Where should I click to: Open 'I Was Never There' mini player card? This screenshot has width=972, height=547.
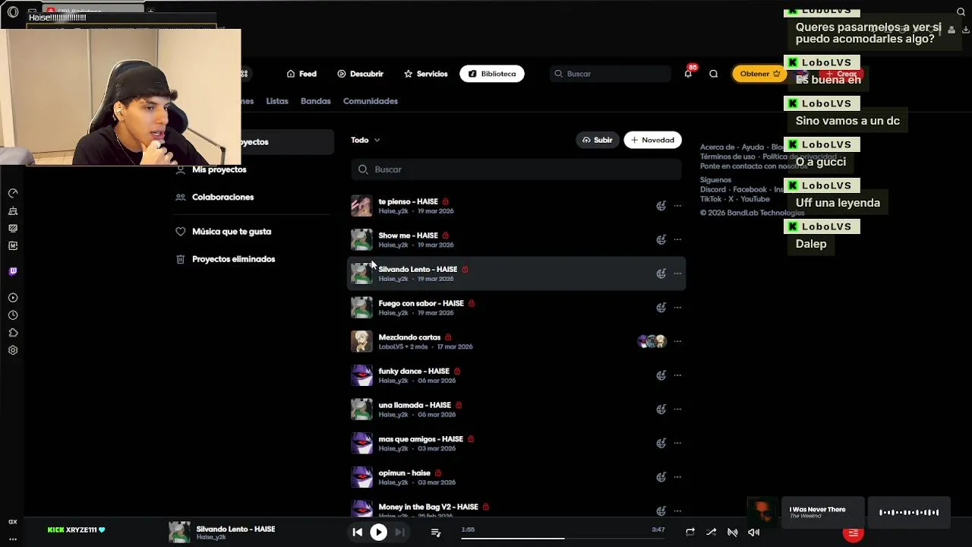[x=823, y=513]
